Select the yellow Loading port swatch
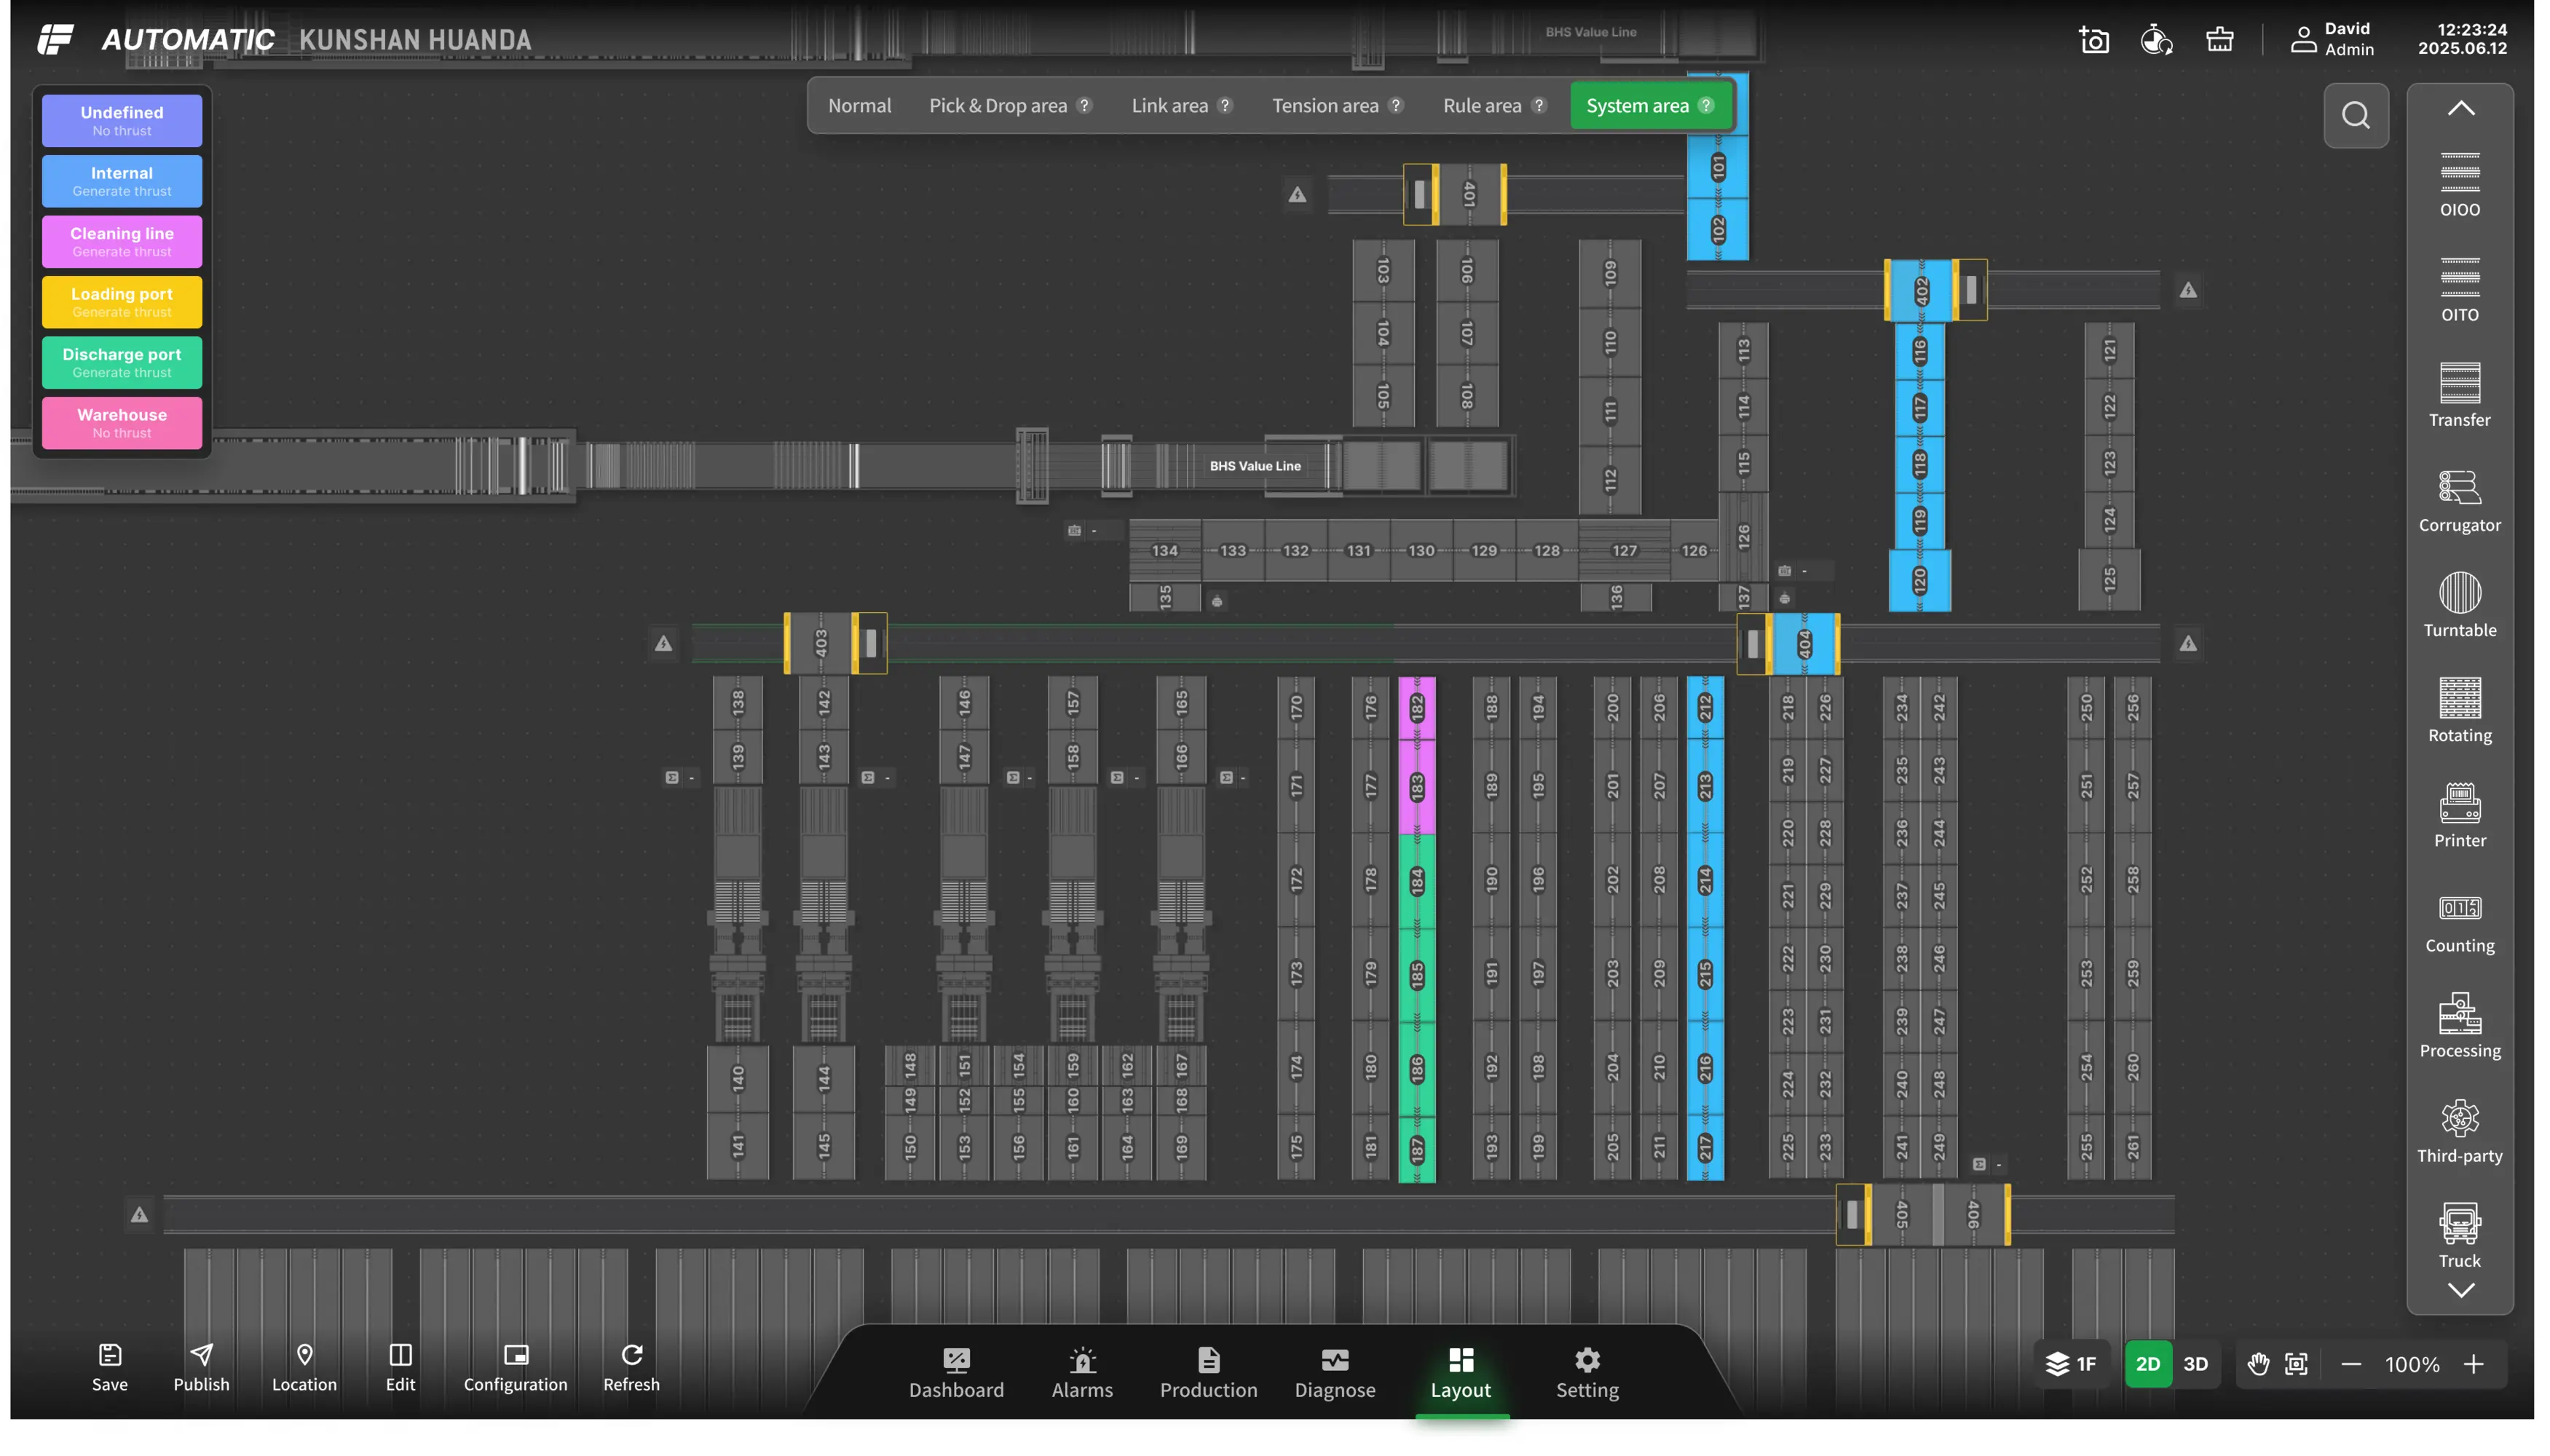Screen dimensions: 2550x1456 tap(122, 302)
